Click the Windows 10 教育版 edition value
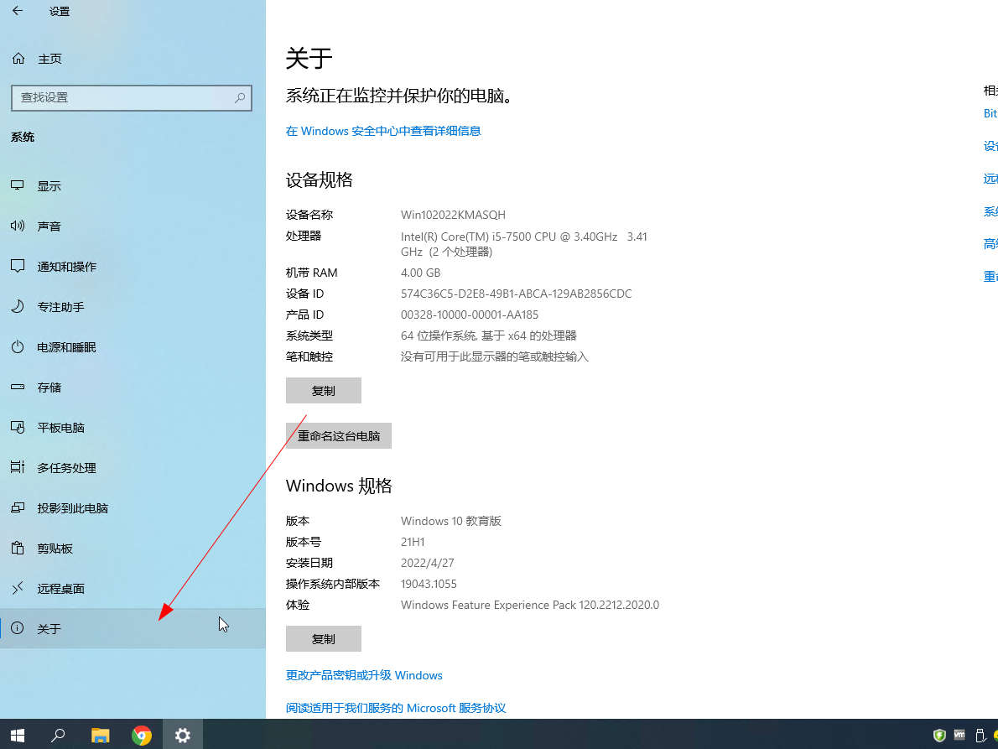The image size is (998, 749). click(451, 521)
